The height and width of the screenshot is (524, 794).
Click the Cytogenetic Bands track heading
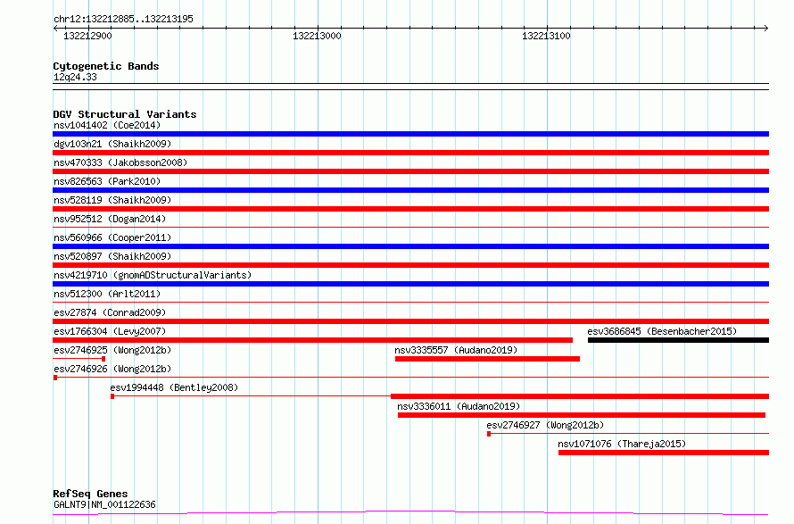click(x=106, y=66)
